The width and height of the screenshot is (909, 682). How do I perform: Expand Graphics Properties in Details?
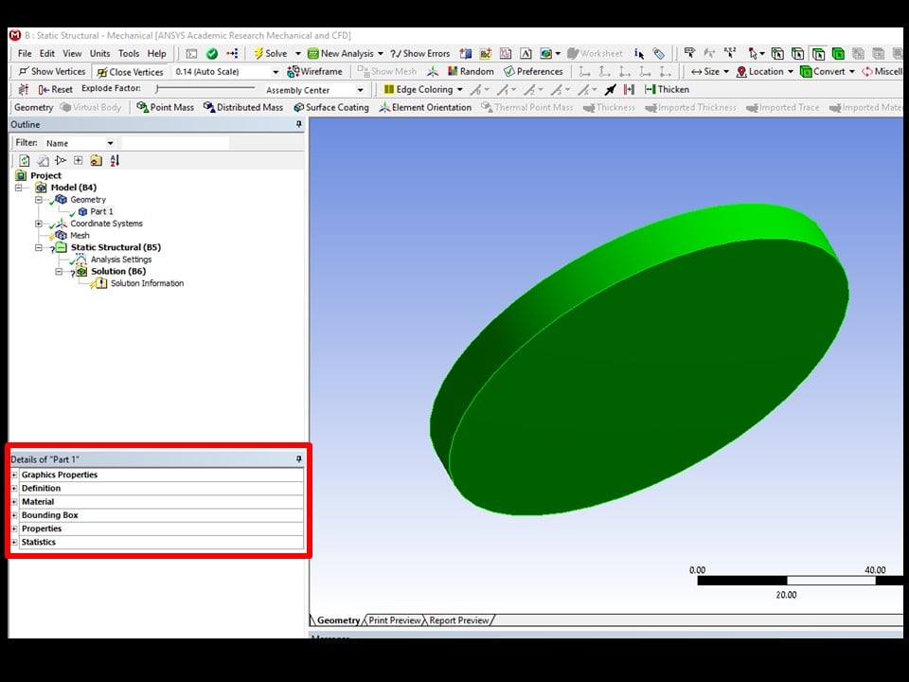pos(14,475)
